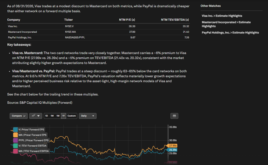Show the chart data table icon
Viewport: 268px width, 165px height.
click(174, 116)
